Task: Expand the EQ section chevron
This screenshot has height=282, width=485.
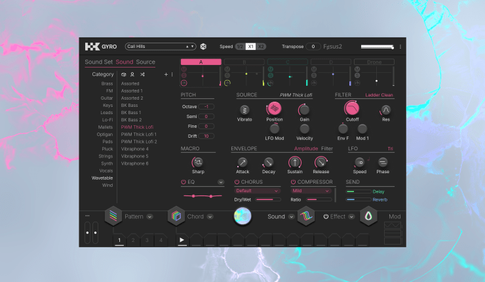Action: point(221,182)
